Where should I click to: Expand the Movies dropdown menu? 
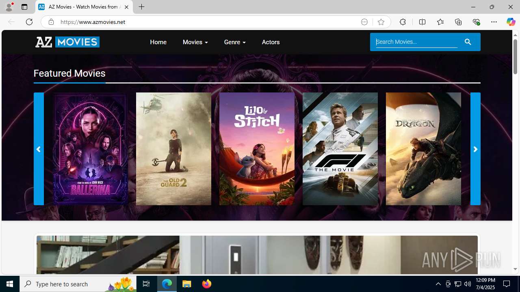pyautogui.click(x=195, y=42)
